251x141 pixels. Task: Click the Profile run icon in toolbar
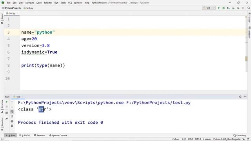pyautogui.click(x=233, y=8)
